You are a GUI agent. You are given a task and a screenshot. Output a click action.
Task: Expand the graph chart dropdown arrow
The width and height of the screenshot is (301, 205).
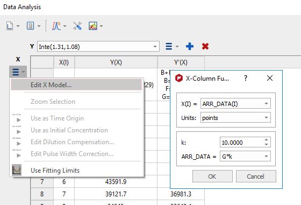101,26
